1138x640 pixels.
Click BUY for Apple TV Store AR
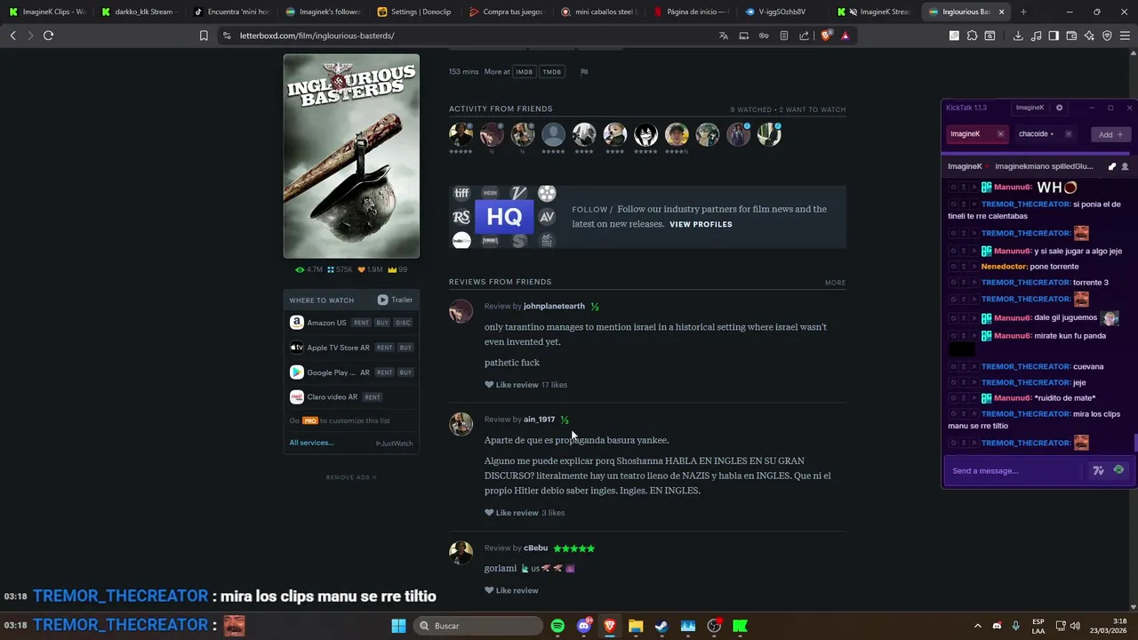(405, 348)
